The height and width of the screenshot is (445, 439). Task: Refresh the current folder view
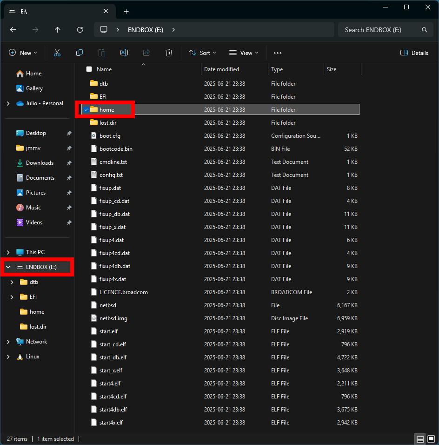80,30
